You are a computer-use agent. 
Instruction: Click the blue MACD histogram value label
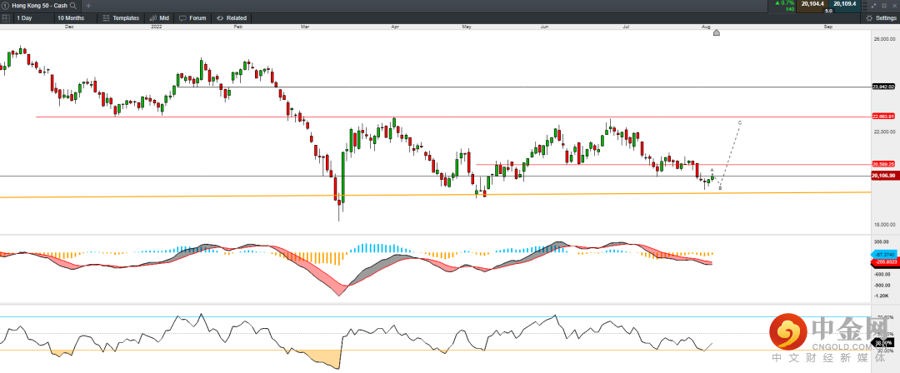pos(886,254)
